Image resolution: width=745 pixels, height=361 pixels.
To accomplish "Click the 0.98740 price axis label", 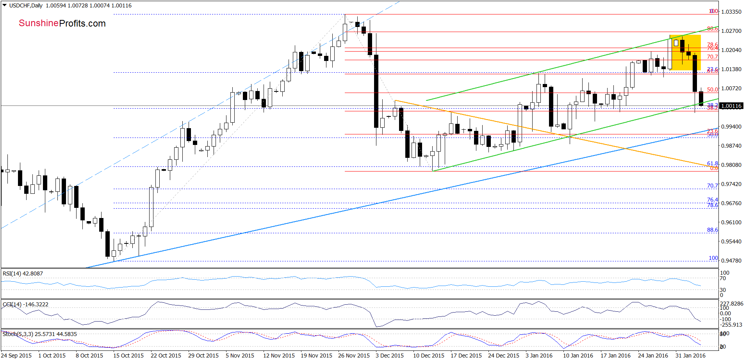I will click(x=731, y=146).
